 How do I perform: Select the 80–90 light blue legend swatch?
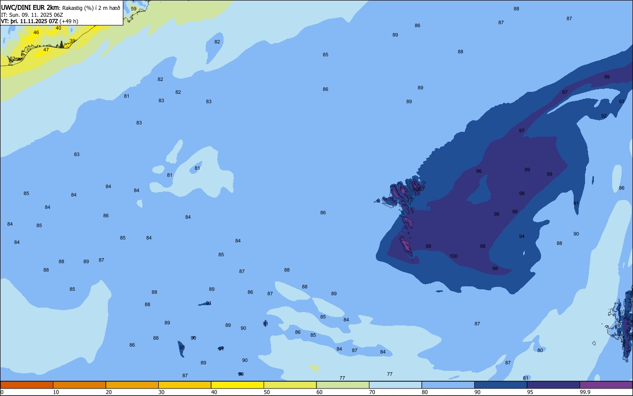448,385
